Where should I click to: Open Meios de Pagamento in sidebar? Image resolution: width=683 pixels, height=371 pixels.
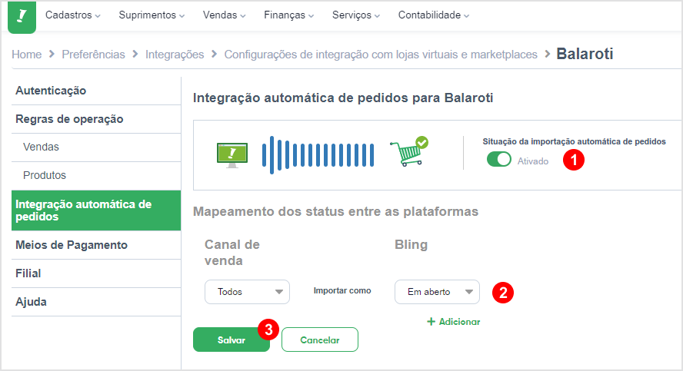point(96,245)
